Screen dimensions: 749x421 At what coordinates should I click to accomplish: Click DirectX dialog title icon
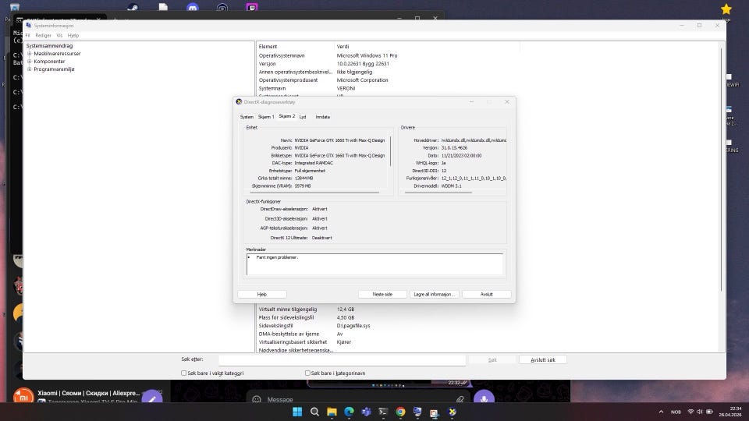(x=239, y=101)
